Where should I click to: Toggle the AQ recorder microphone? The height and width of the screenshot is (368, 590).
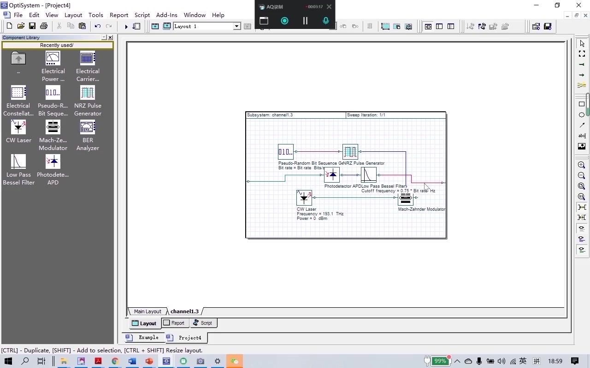tap(326, 21)
